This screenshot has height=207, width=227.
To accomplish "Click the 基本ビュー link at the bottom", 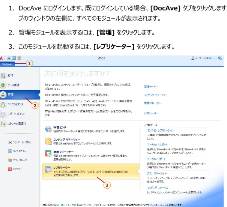I will tap(66, 205).
